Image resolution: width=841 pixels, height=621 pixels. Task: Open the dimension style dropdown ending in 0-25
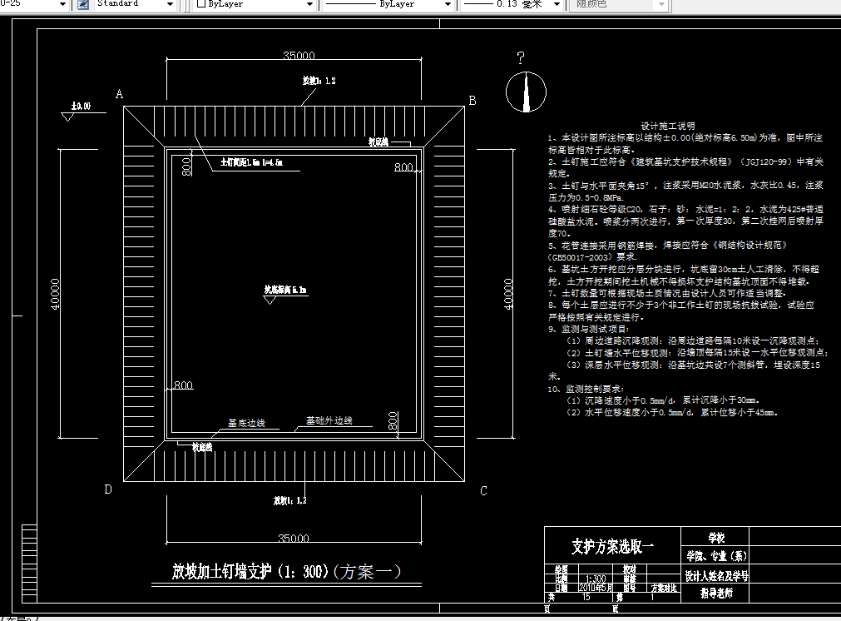coord(62,4)
